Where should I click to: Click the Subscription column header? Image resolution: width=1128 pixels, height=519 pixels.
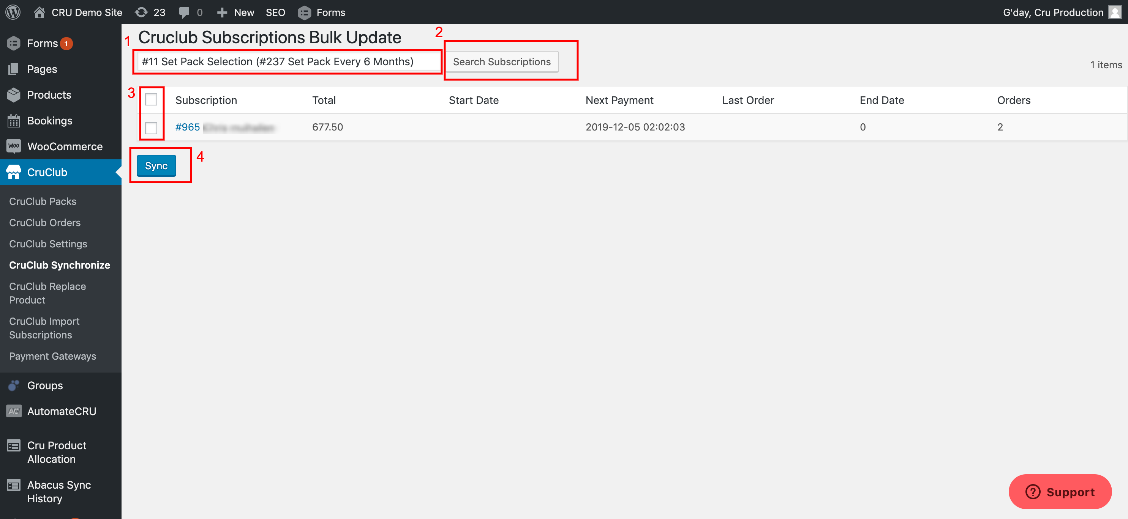[206, 100]
